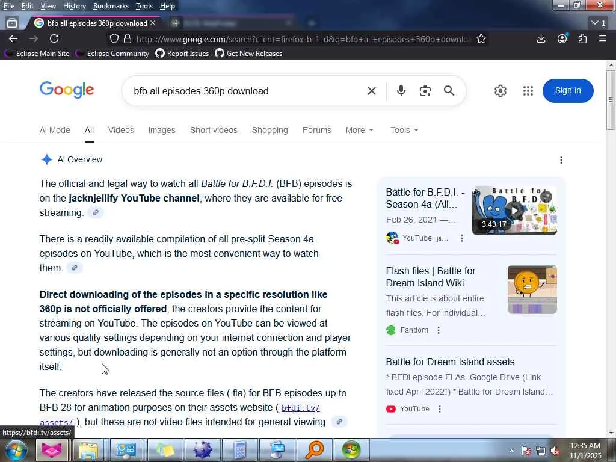This screenshot has height=462, width=616.
Task: Bookmark this page with the star icon
Action: [x=481, y=38]
